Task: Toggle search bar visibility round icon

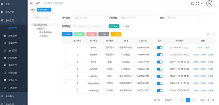Action: (208, 34)
